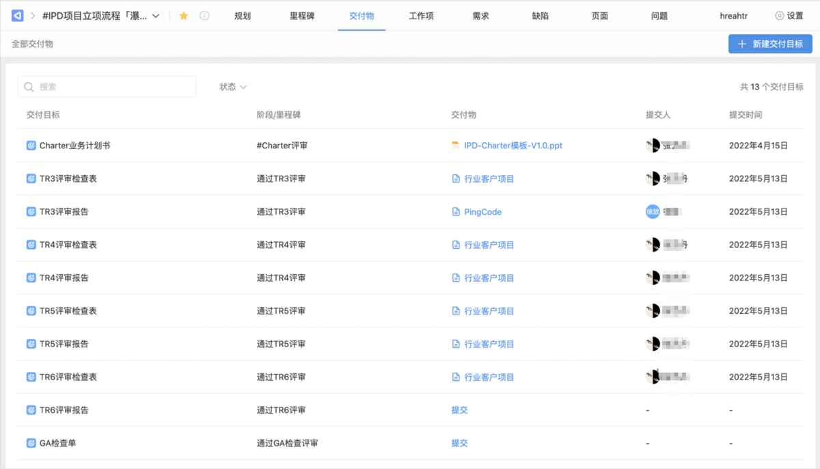
Task: Click the target icon of TR4评审检查表
Action: [31, 245]
